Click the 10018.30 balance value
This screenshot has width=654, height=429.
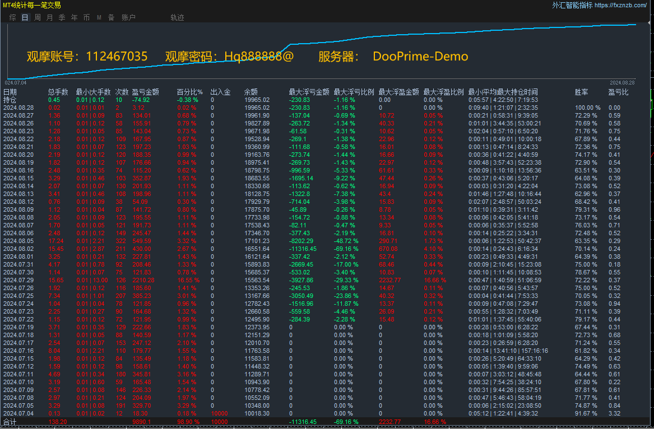point(257,413)
